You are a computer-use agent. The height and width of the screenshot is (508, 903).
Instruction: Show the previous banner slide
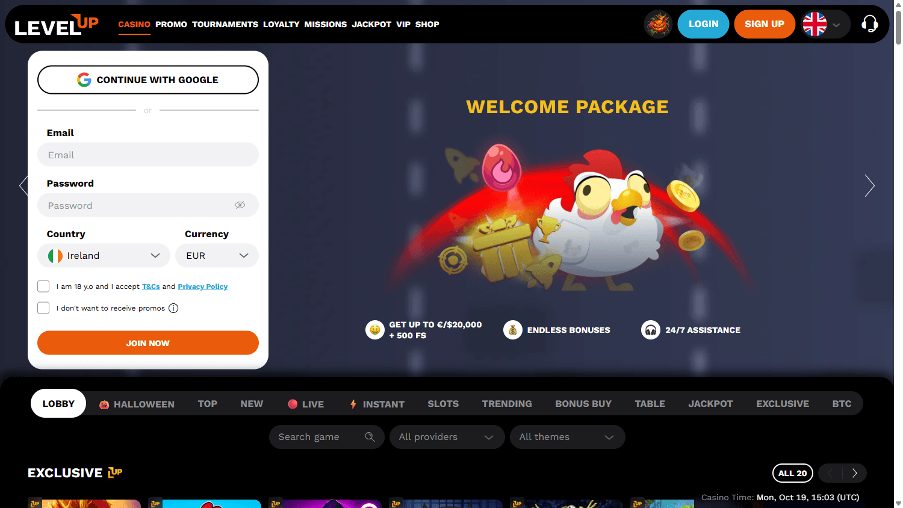point(24,185)
